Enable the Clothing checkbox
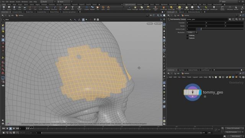Screen dimensions: 245x138 coord(187,36)
